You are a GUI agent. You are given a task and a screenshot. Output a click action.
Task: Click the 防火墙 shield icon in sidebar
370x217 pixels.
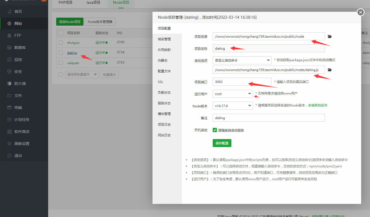pos(10,84)
